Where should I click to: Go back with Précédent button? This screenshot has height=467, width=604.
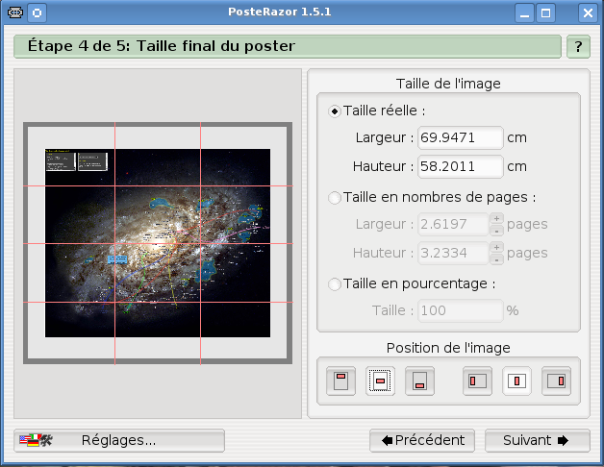pyautogui.click(x=422, y=440)
